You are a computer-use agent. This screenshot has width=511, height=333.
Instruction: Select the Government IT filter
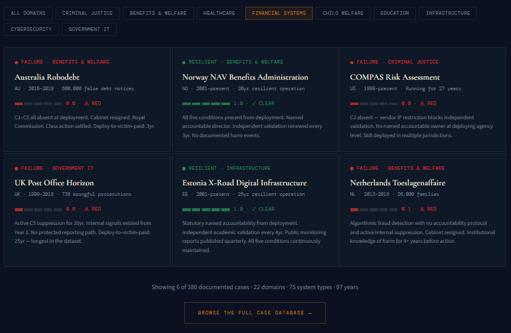89,29
